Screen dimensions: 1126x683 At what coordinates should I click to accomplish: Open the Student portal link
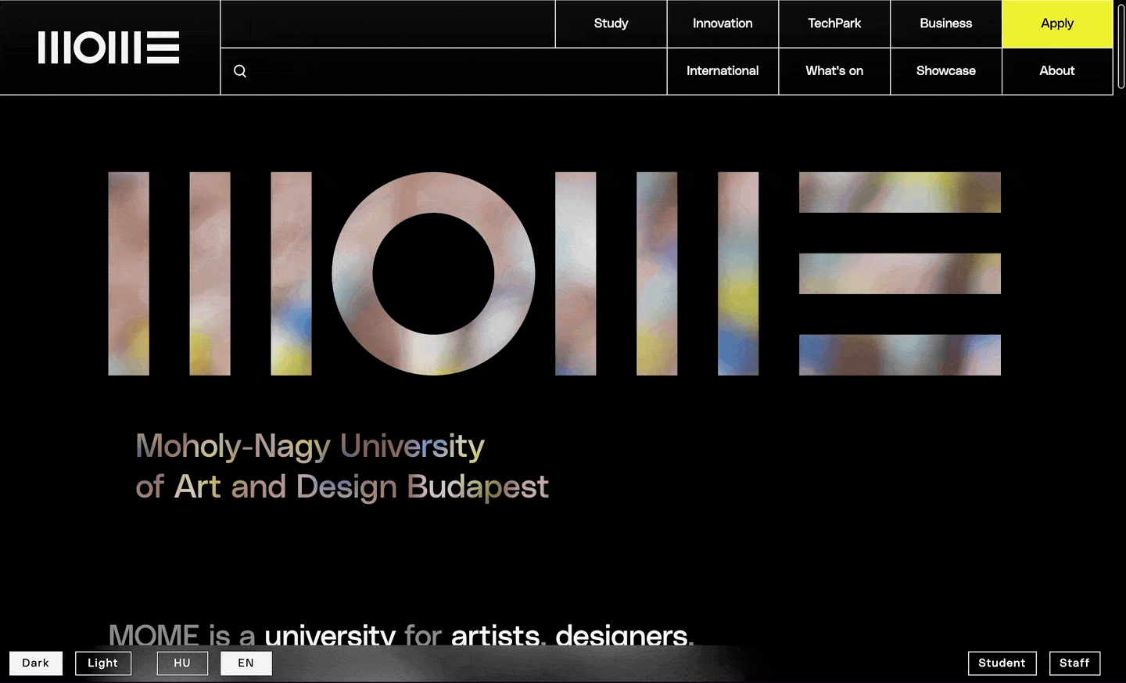(1002, 663)
